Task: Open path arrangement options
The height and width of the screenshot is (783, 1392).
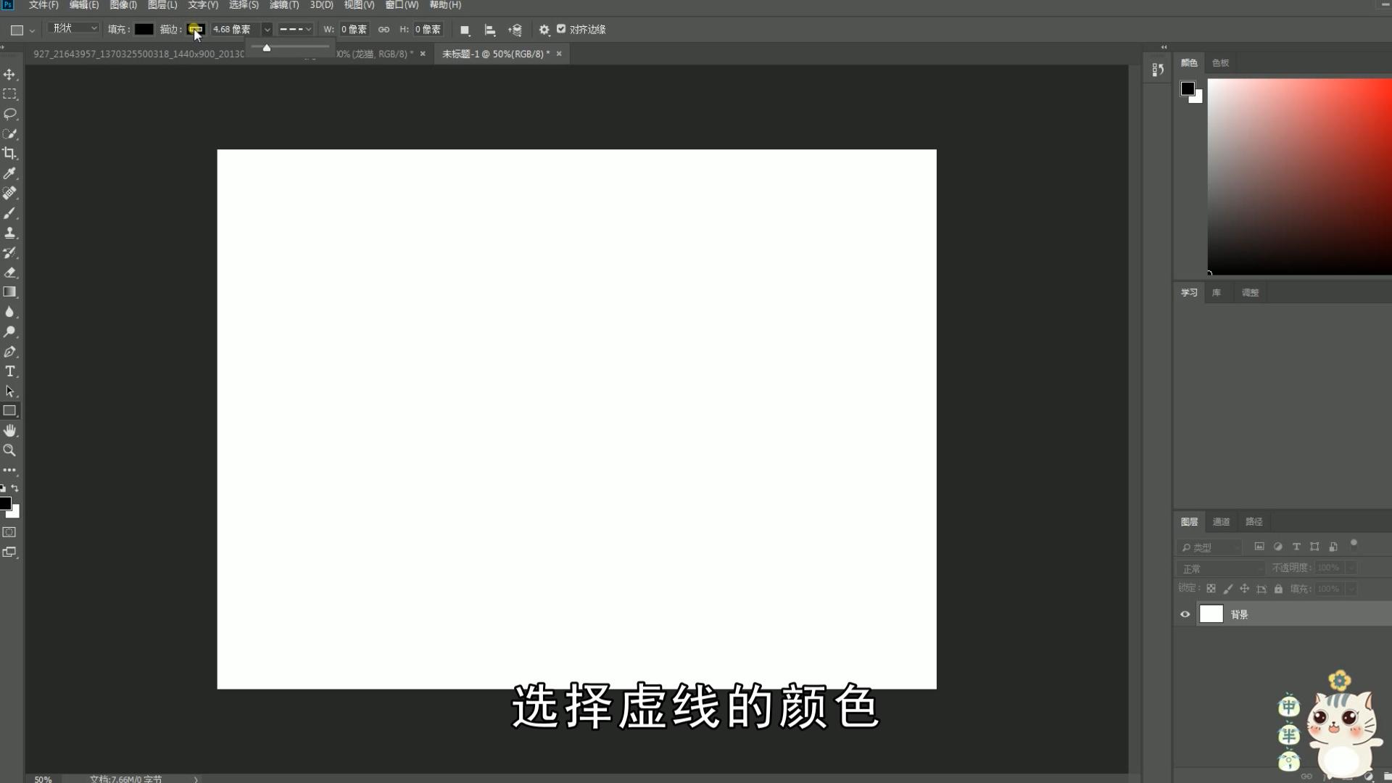Action: coord(515,30)
